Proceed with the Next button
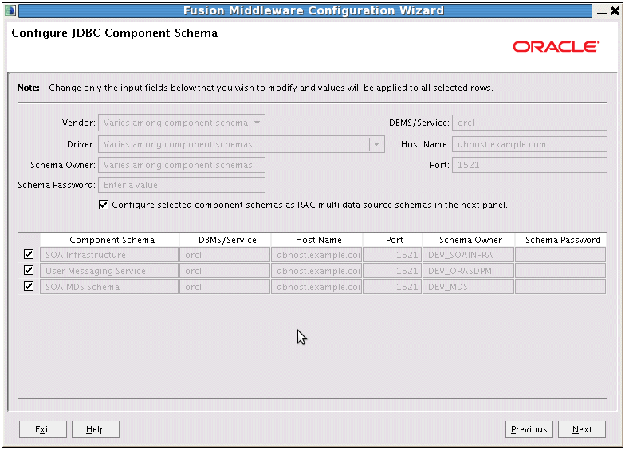The width and height of the screenshot is (625, 450). point(582,429)
